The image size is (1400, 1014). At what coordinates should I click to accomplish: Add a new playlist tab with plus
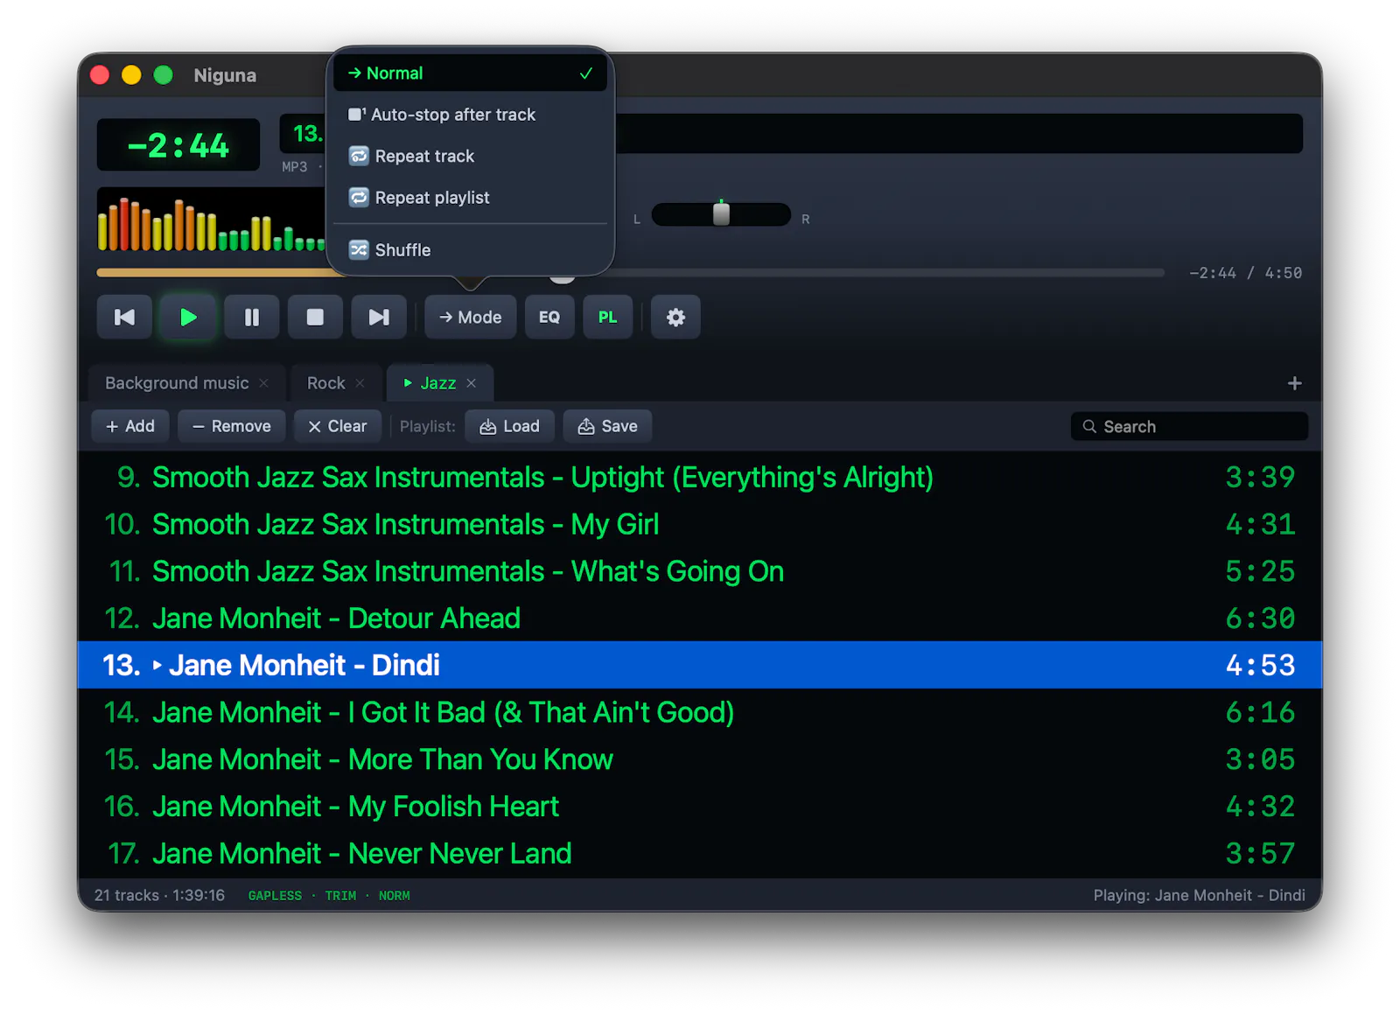pyautogui.click(x=1294, y=383)
